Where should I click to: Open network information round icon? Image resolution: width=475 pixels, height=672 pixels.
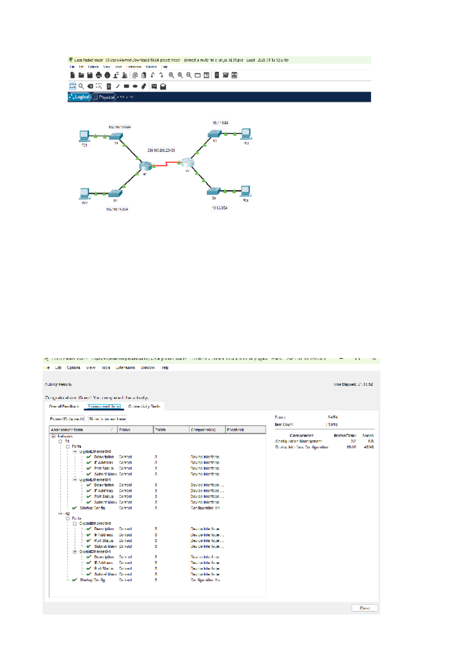tap(107, 75)
